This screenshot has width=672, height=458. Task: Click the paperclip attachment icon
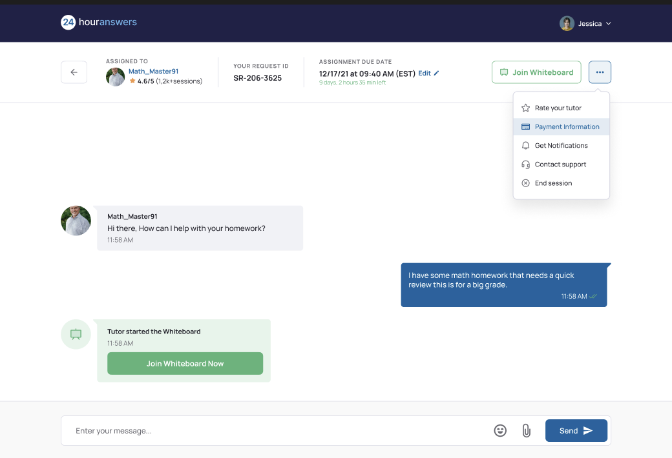click(x=526, y=431)
